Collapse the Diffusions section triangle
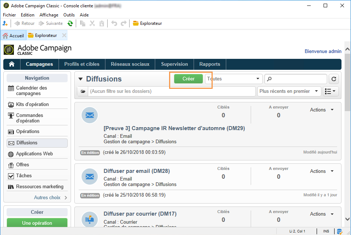Screen dimensions: 351x235 click(x=81, y=79)
